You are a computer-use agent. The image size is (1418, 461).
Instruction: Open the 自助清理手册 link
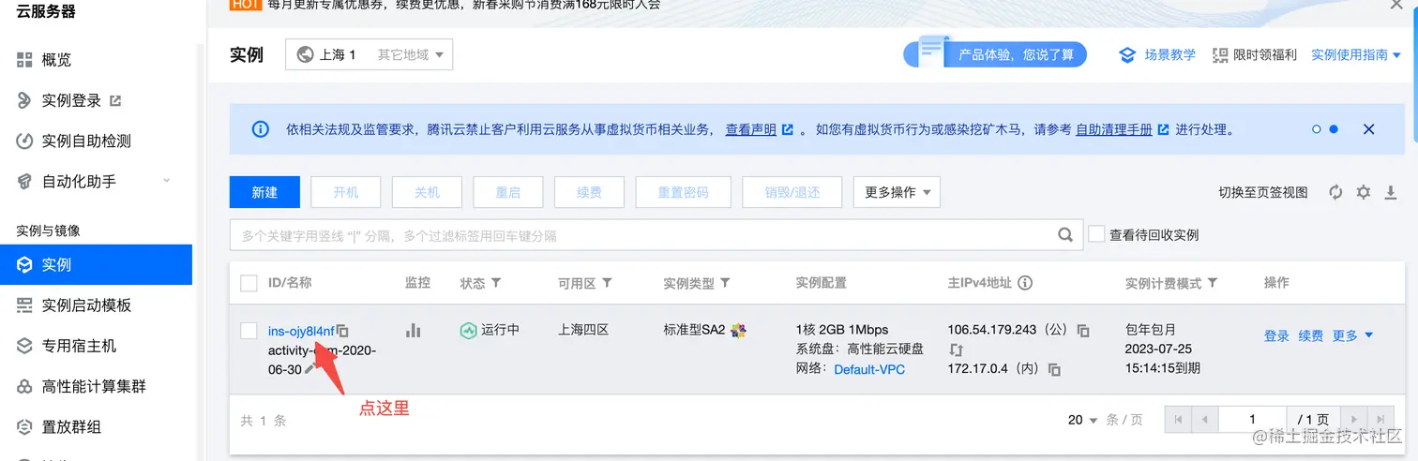[x=1113, y=129]
